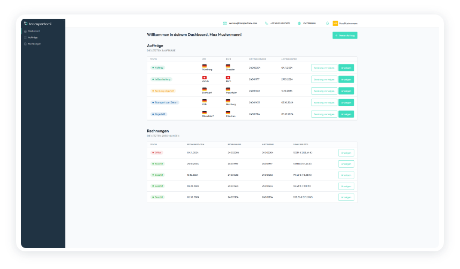Click the German flag above Dresden
Image resolution: width=460 pixels, height=269 pixels.
click(x=228, y=66)
